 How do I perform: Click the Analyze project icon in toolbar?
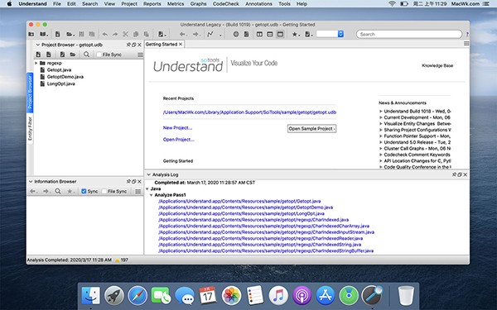pyautogui.click(x=161, y=34)
